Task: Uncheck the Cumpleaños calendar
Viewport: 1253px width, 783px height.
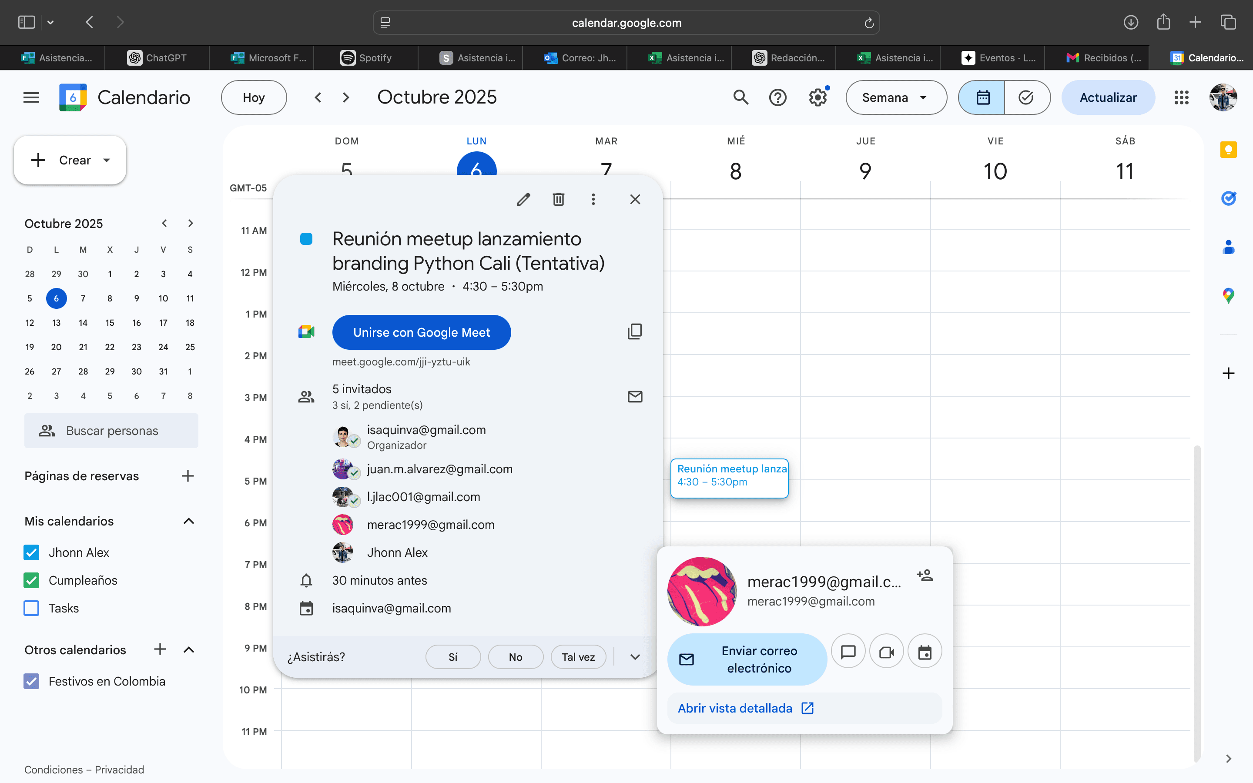Action: click(x=32, y=581)
